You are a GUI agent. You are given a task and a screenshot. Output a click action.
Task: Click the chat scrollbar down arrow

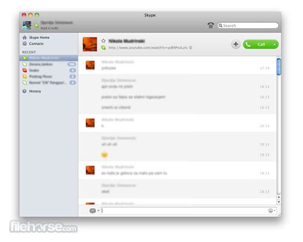[279, 202]
